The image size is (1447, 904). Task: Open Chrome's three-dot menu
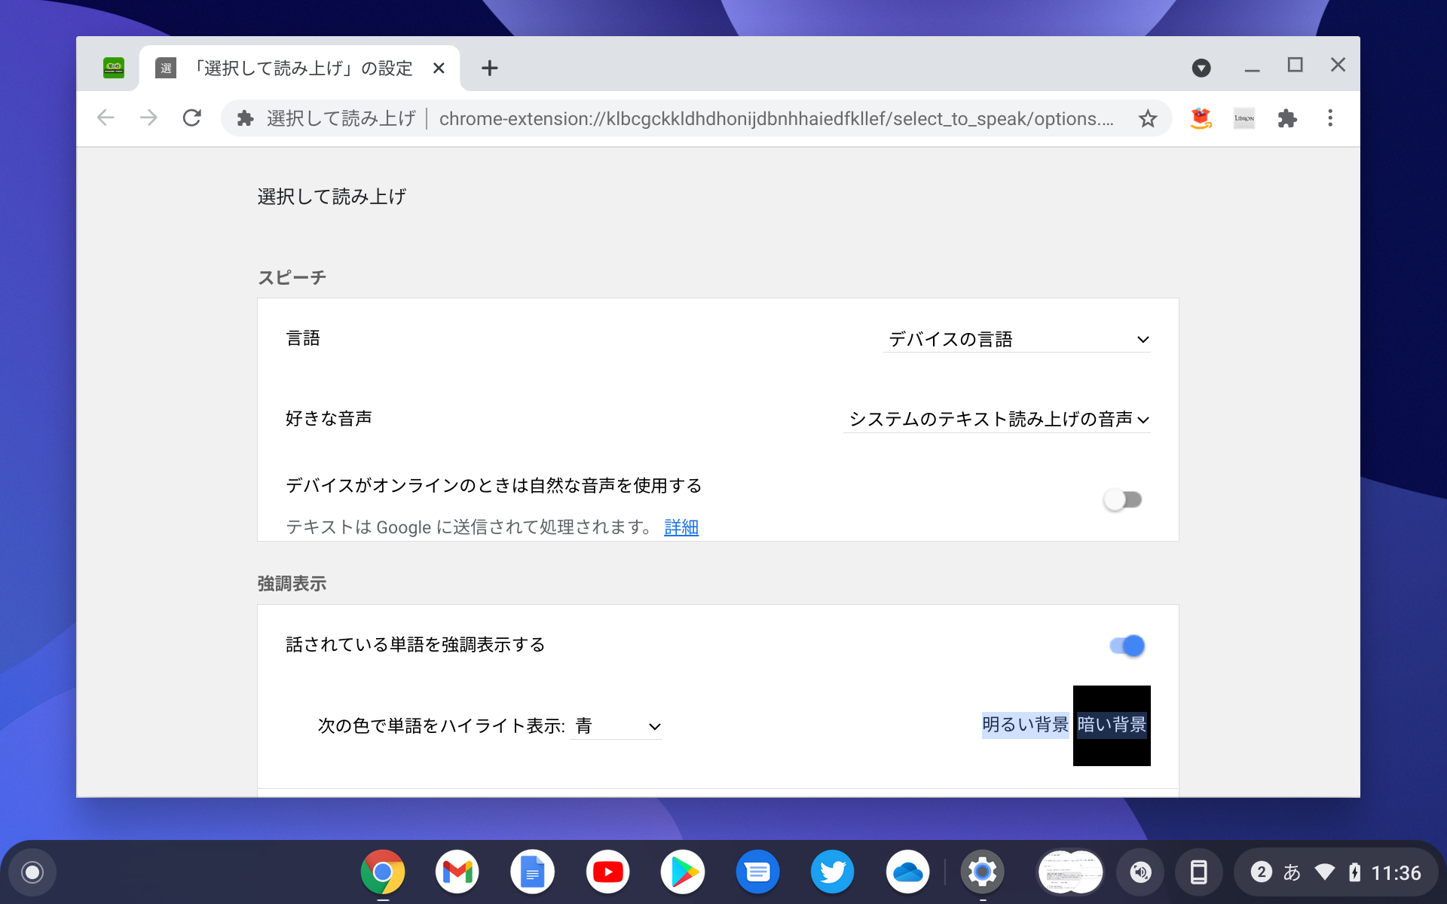(x=1330, y=118)
